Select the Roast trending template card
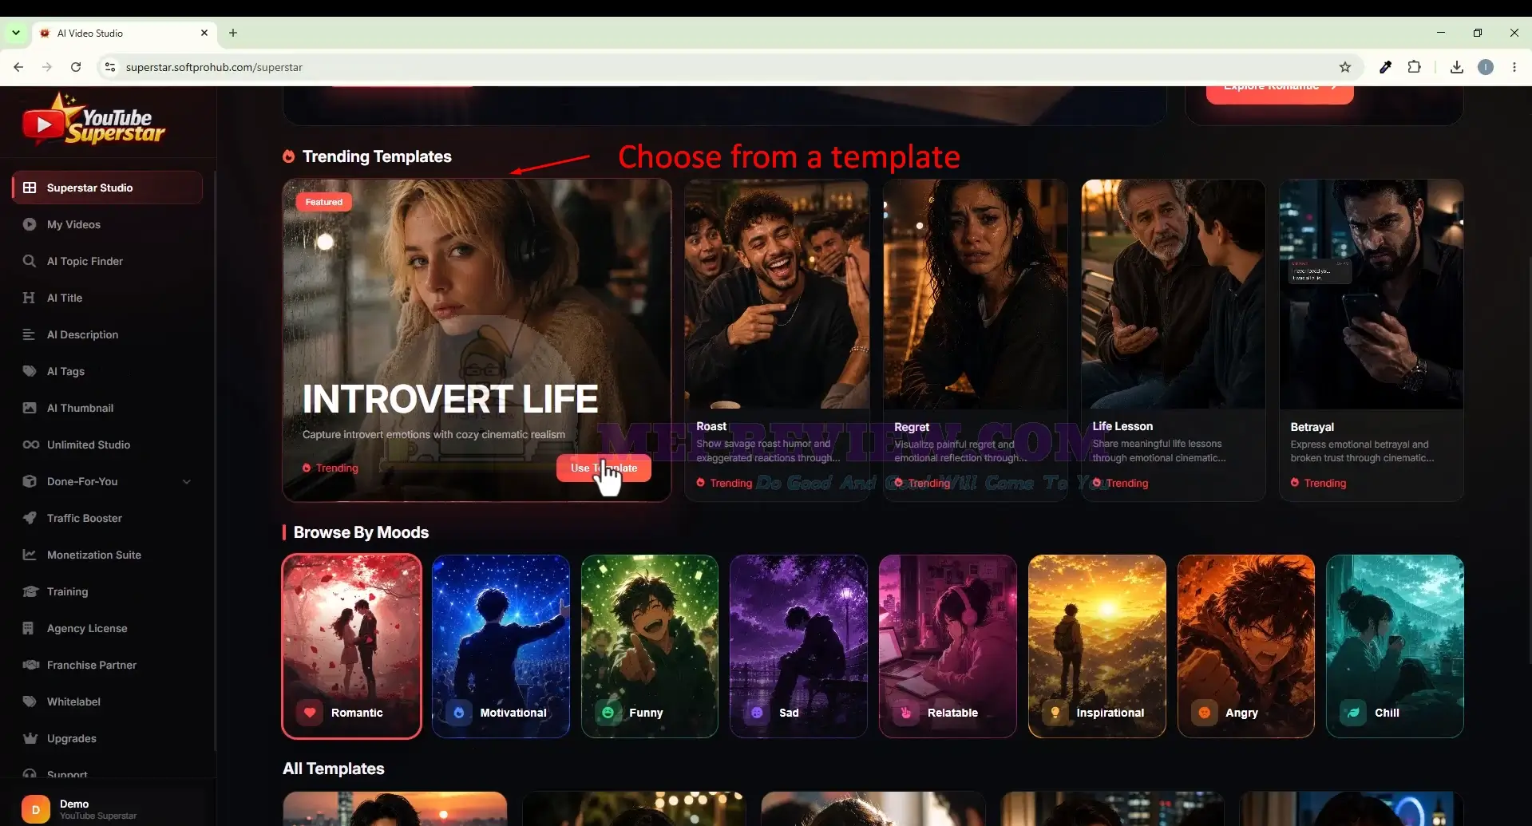The width and height of the screenshot is (1532, 826). (776, 340)
